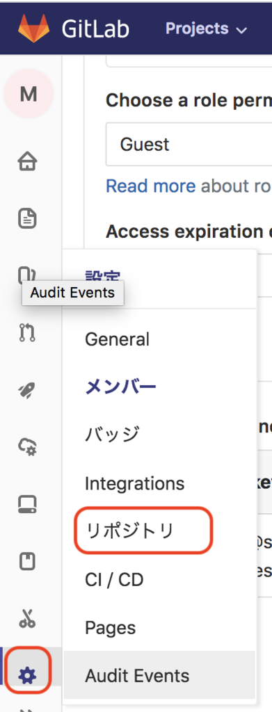The height and width of the screenshot is (712, 272).
Task: Go to Project overview home icon
Action: pos(27,161)
